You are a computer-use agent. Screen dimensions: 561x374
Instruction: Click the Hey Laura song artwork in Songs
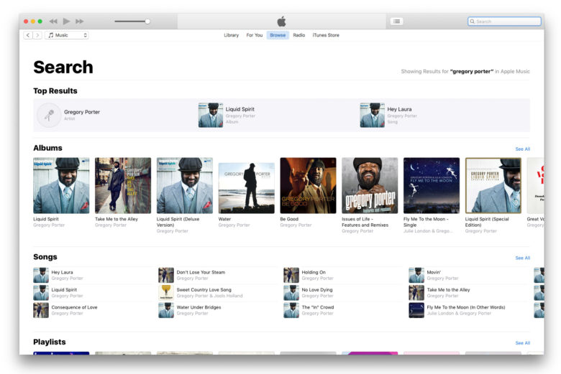[41, 276]
